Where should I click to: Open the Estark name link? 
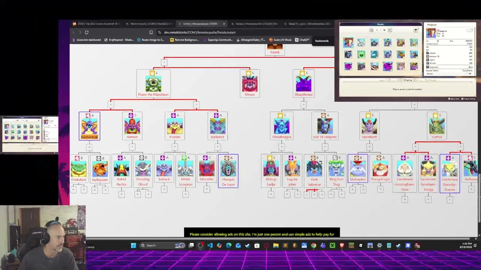click(x=275, y=52)
